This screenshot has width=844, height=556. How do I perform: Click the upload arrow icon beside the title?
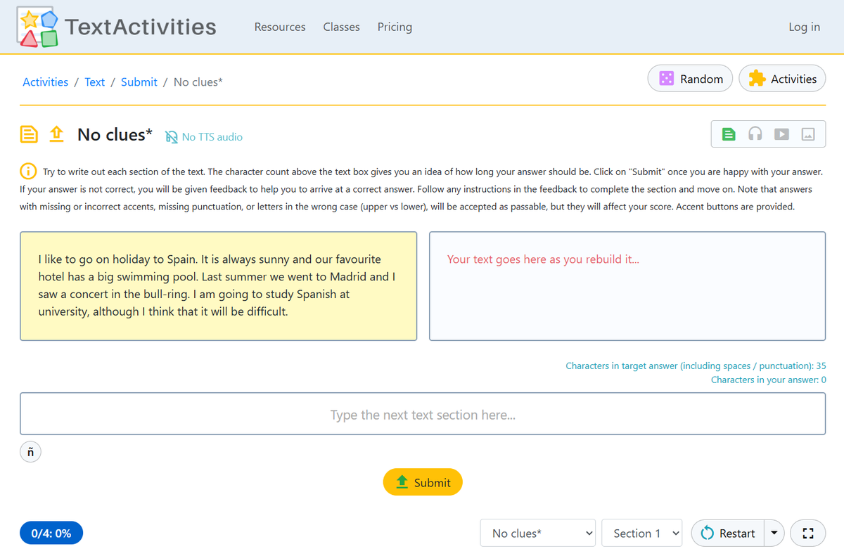coord(57,134)
